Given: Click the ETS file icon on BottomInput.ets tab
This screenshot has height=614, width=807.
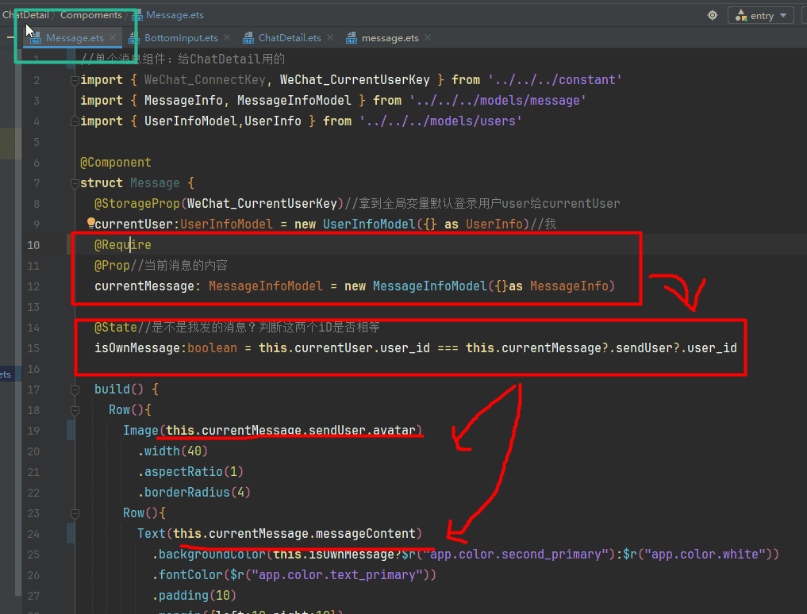Looking at the screenshot, I should pyautogui.click(x=135, y=38).
